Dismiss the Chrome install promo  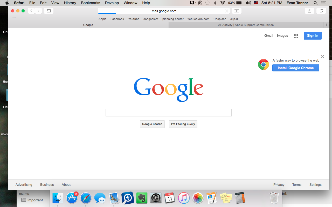(322, 57)
